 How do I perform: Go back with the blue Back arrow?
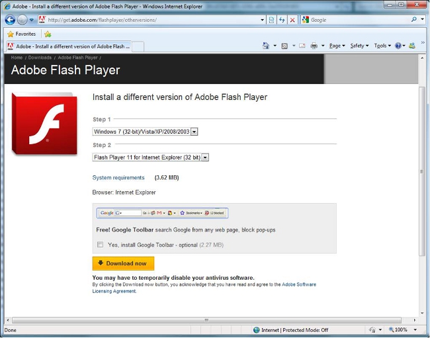tap(10, 20)
